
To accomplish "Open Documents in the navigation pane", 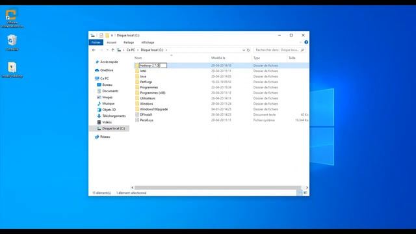I will coord(110,91).
